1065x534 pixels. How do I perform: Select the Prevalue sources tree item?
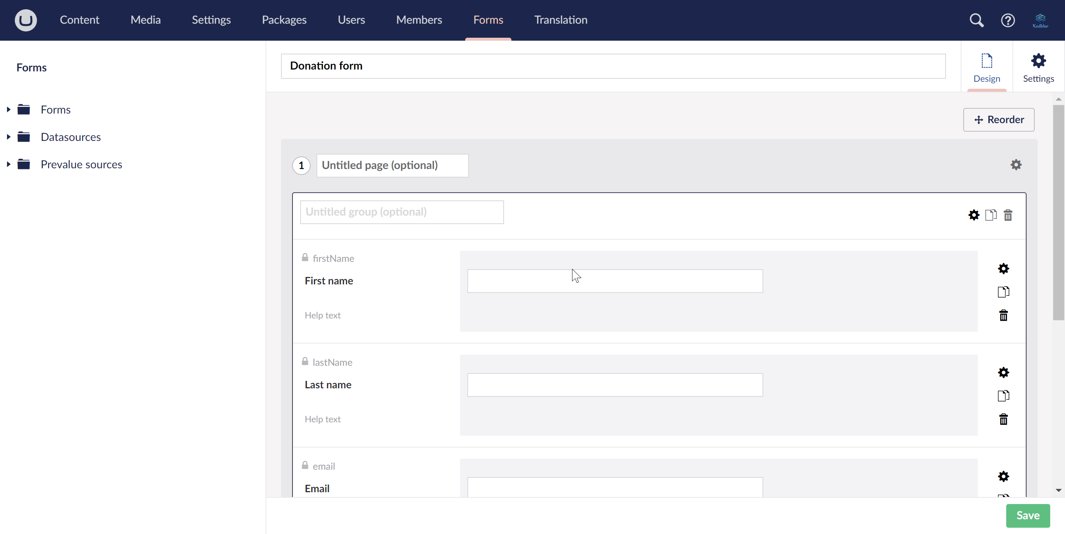click(81, 164)
